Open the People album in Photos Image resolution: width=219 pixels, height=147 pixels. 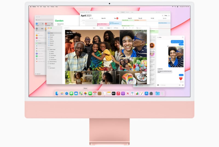[51, 37]
